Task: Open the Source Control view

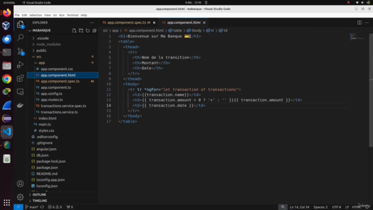Action: click(x=20, y=51)
